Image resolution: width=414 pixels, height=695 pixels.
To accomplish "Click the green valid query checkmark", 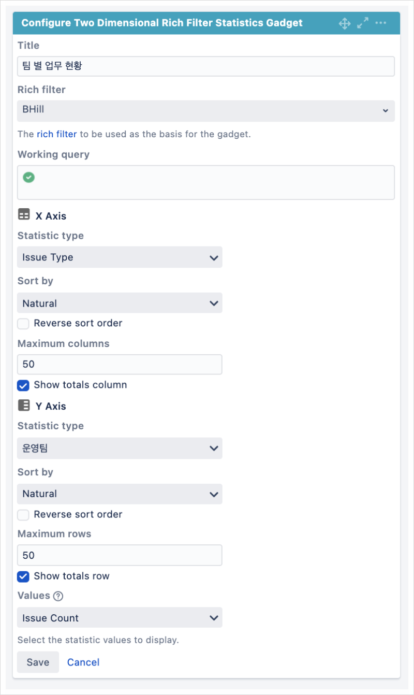I will tap(29, 177).
